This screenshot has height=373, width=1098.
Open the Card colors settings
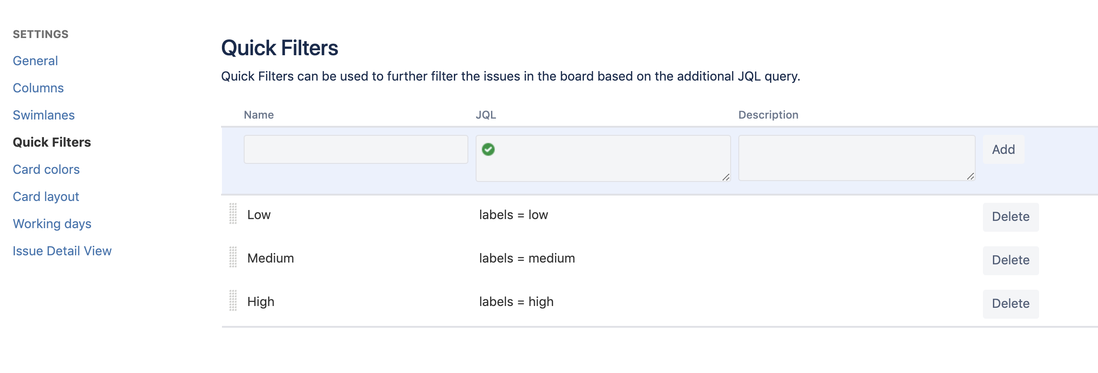click(x=46, y=169)
